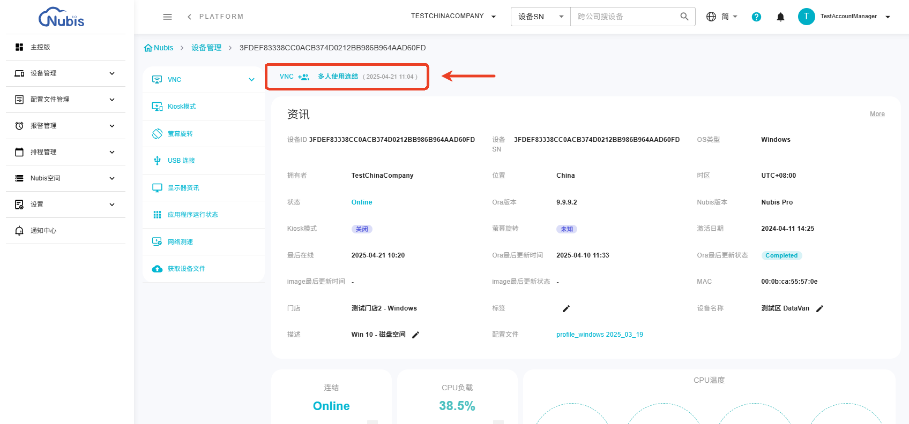Expand the 设置 sidebar chevron
The width and height of the screenshot is (909, 424).
point(112,205)
